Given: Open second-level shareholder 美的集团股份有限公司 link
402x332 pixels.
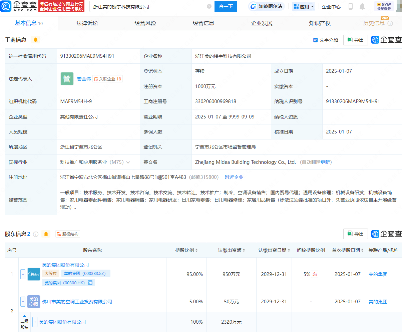Looking at the screenshot, I should [62, 322].
